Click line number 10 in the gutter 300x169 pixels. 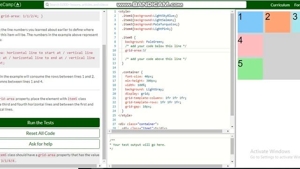pyautogui.click(x=114, y=50)
